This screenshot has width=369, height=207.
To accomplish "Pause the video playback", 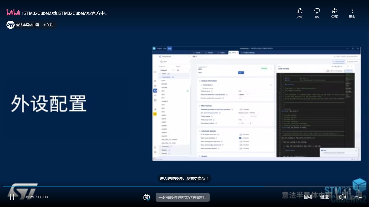I will [12, 197].
